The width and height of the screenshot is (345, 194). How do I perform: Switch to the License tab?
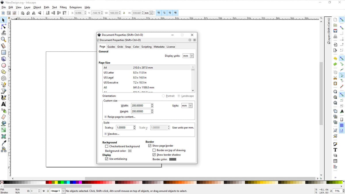coord(171,47)
